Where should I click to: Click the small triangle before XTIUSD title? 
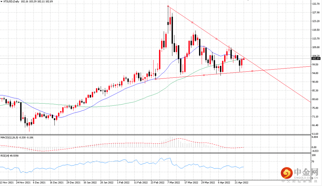(2, 2)
